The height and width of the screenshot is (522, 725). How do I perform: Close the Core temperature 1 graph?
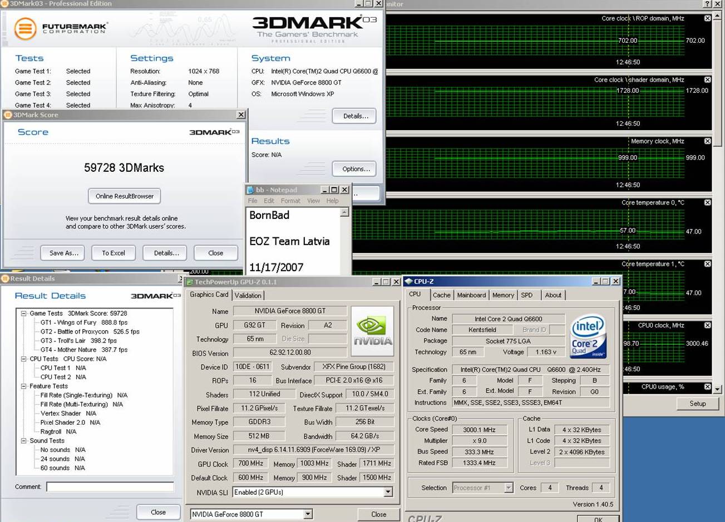point(707,264)
